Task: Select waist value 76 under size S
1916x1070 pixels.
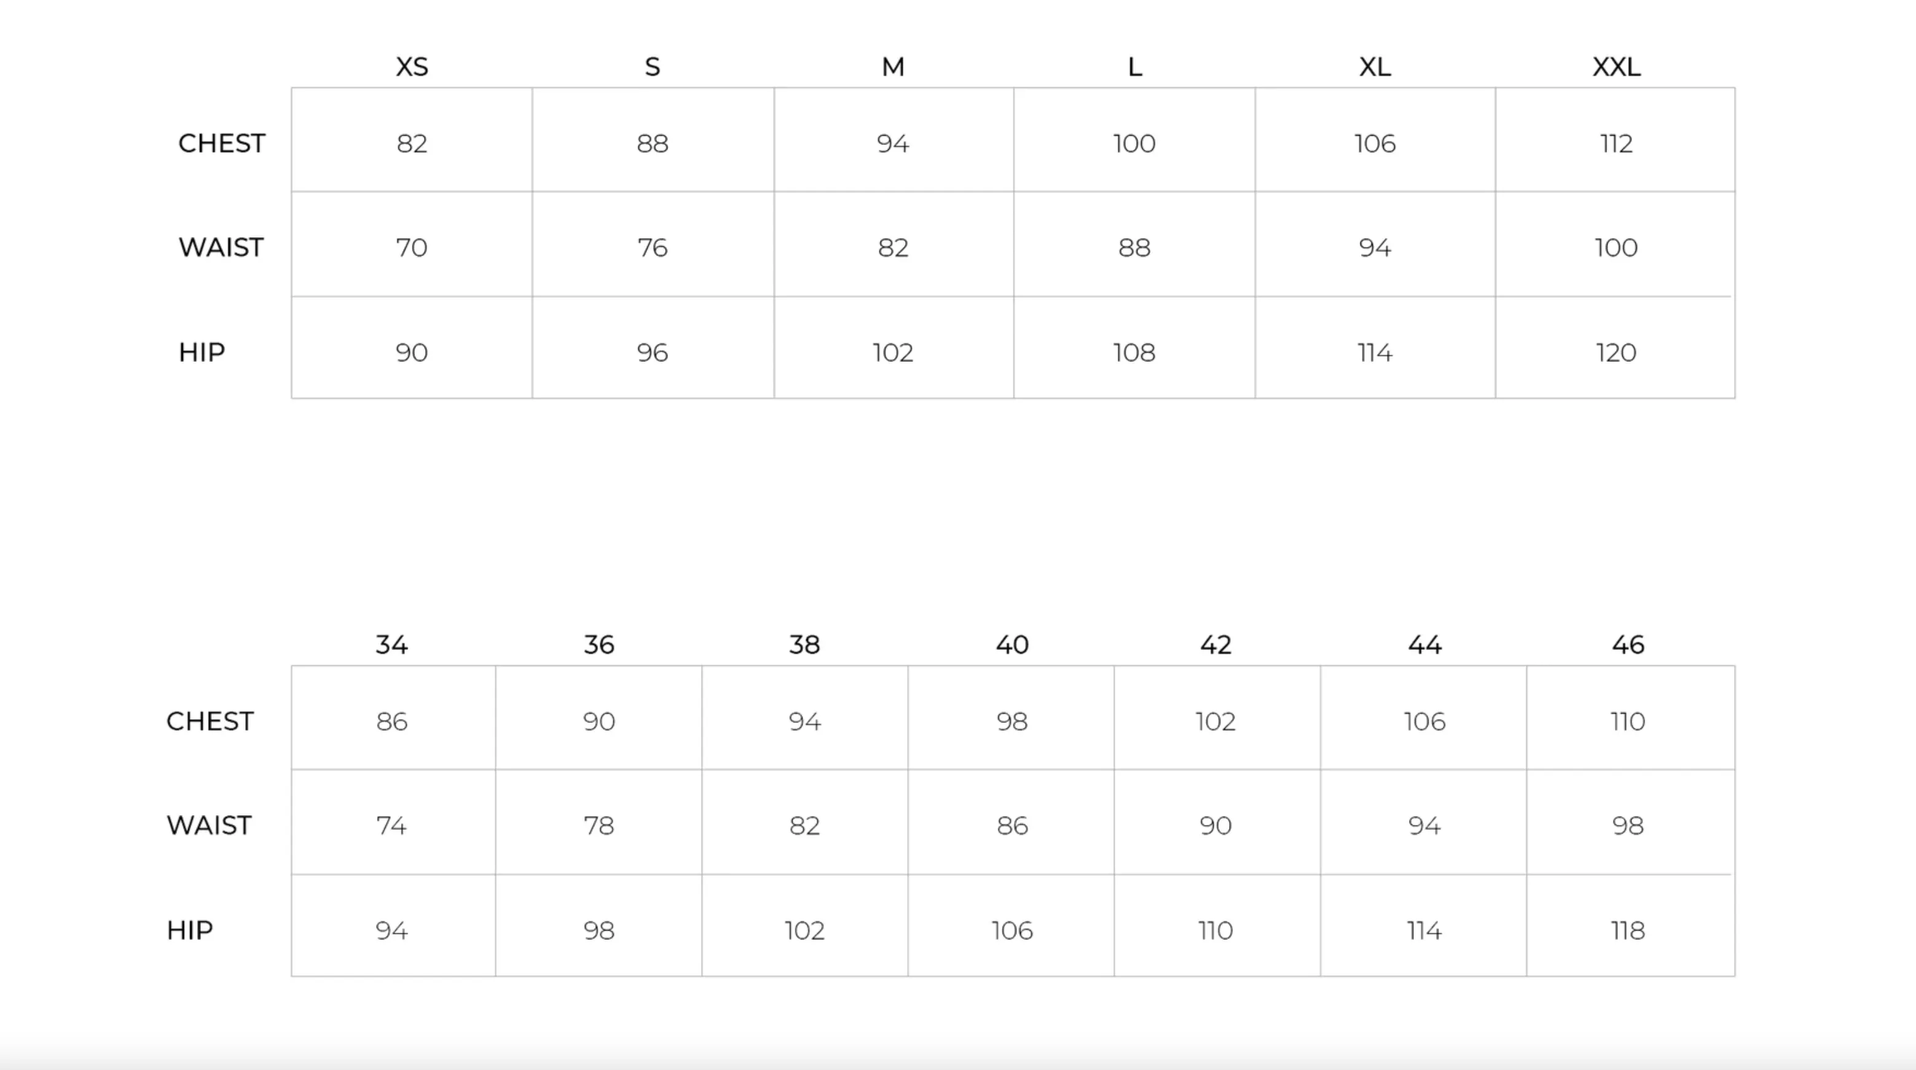Action: pyautogui.click(x=653, y=248)
